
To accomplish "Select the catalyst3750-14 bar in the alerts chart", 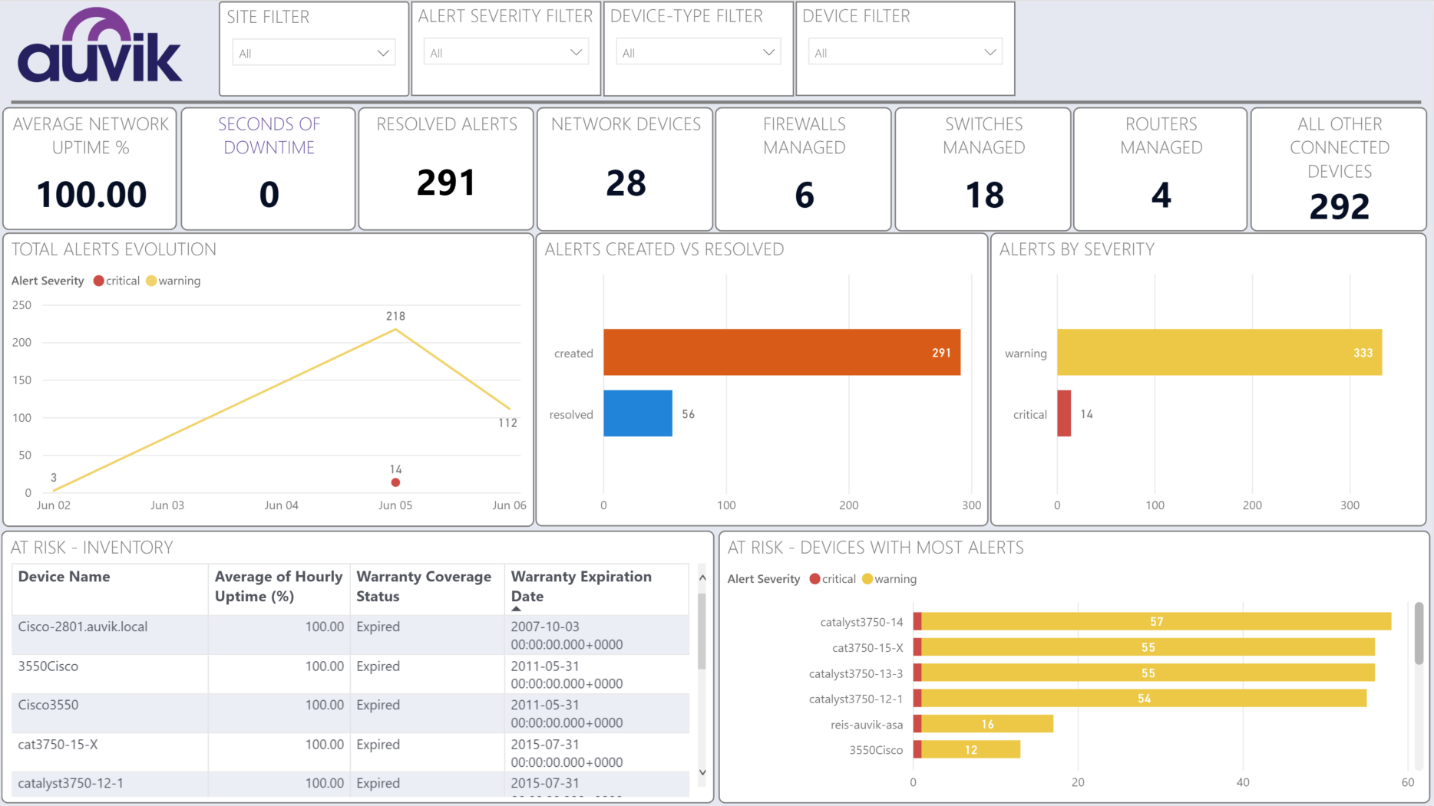I will pyautogui.click(x=1151, y=621).
